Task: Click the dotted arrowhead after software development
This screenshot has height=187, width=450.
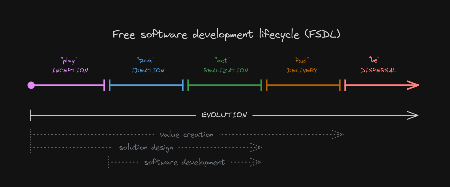Action: (255, 162)
